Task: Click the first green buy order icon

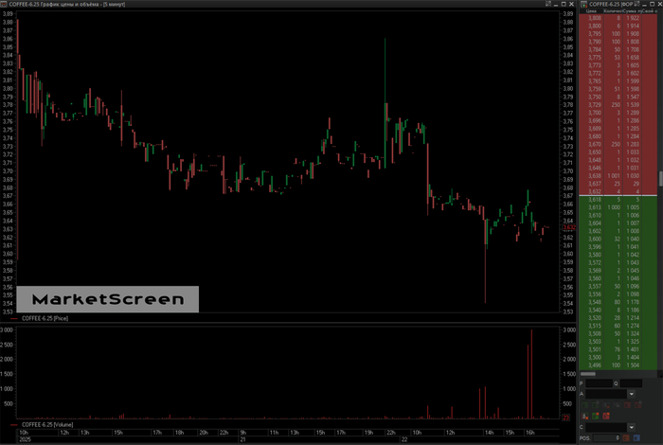Action: click(x=584, y=405)
